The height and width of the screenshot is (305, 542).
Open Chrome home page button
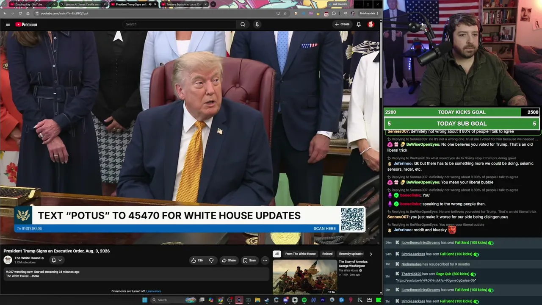(x=28, y=13)
